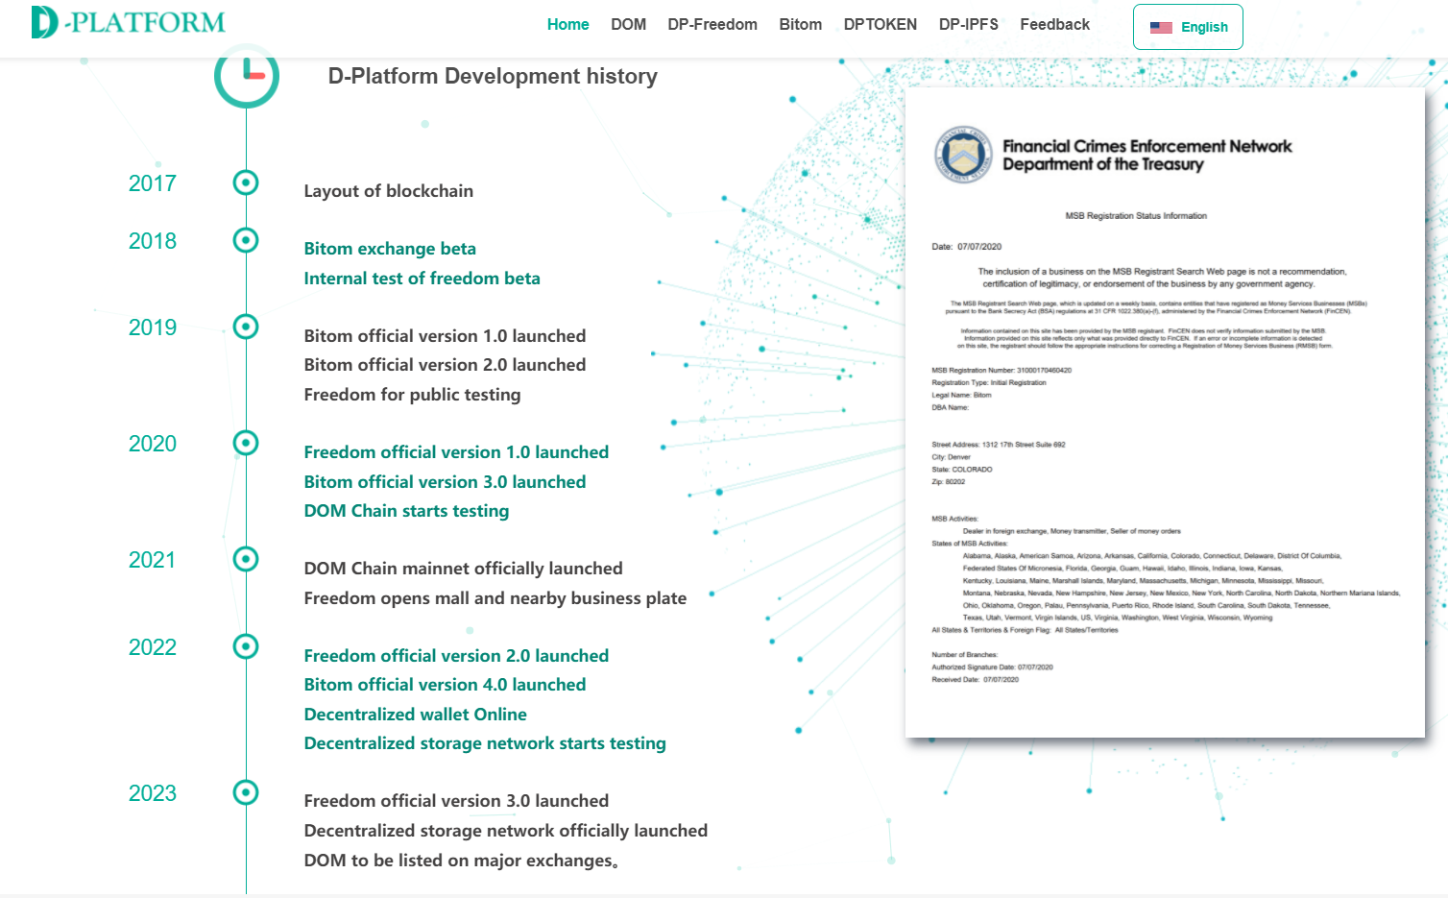Select the 2017 timeline marker

tap(246, 182)
